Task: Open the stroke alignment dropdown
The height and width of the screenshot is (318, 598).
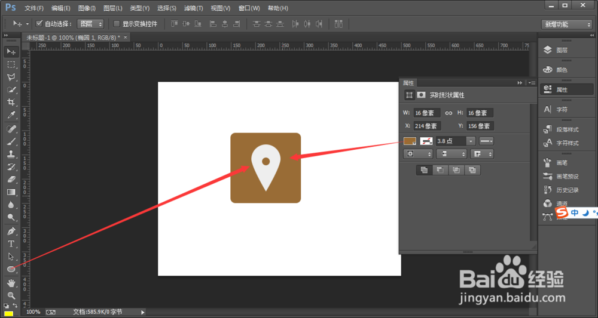Action: pos(417,154)
